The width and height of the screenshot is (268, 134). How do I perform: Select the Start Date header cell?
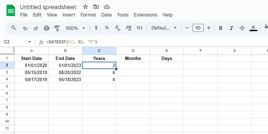(x=31, y=58)
